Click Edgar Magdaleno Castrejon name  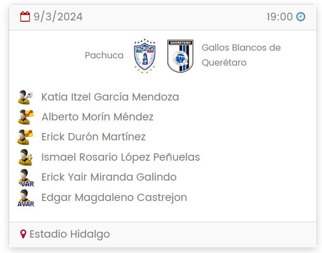pos(114,197)
